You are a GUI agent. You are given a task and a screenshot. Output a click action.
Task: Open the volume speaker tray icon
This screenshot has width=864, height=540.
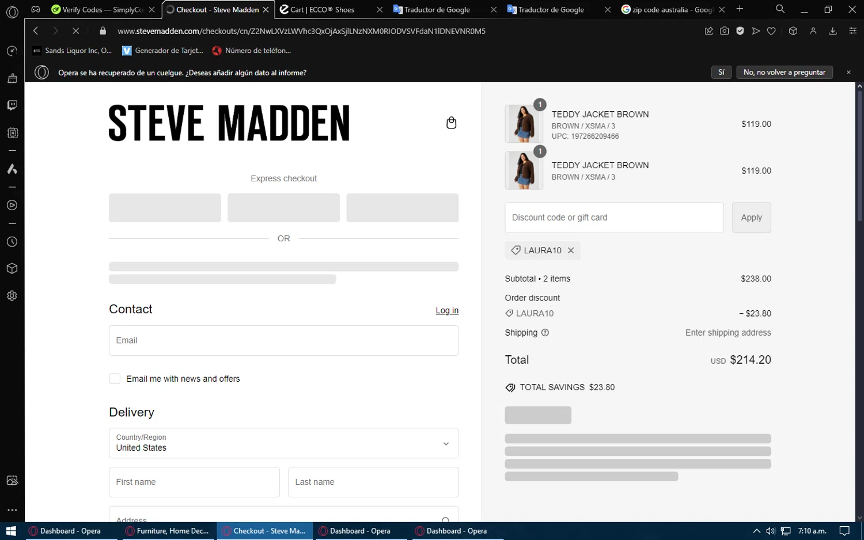tap(771, 531)
